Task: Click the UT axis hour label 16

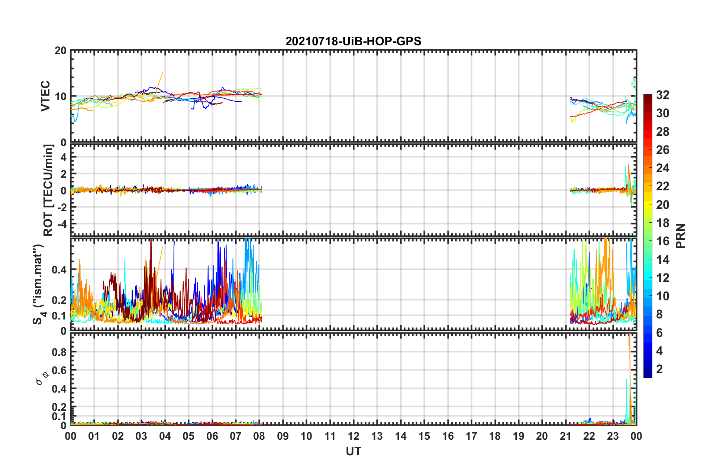Action: pyautogui.click(x=448, y=436)
